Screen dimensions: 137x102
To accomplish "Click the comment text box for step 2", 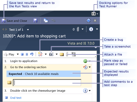I will click(x=47, y=83).
